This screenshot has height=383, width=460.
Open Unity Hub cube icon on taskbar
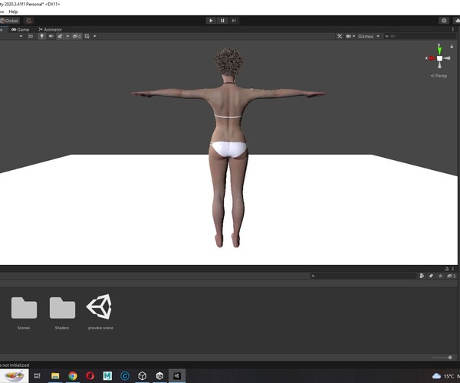pos(143,375)
